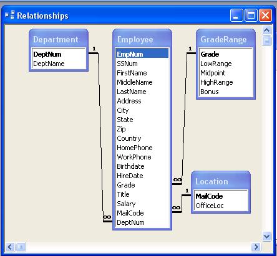Click the horizontal scrollbar left arrow

pos(10,247)
